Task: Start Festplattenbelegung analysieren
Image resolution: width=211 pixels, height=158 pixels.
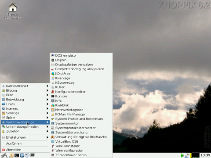Action: click(81, 69)
